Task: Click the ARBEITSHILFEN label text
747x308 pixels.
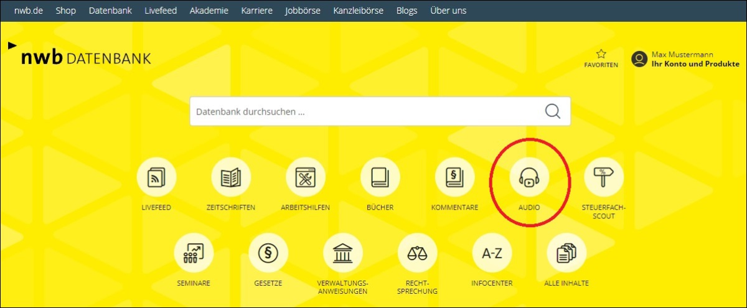Action: [x=306, y=207]
